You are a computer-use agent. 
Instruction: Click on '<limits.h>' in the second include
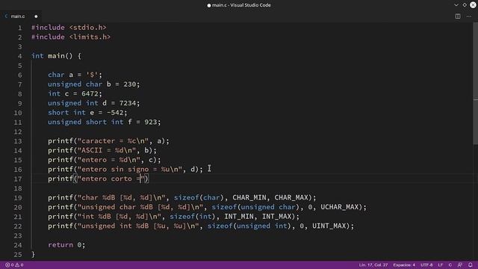click(90, 37)
